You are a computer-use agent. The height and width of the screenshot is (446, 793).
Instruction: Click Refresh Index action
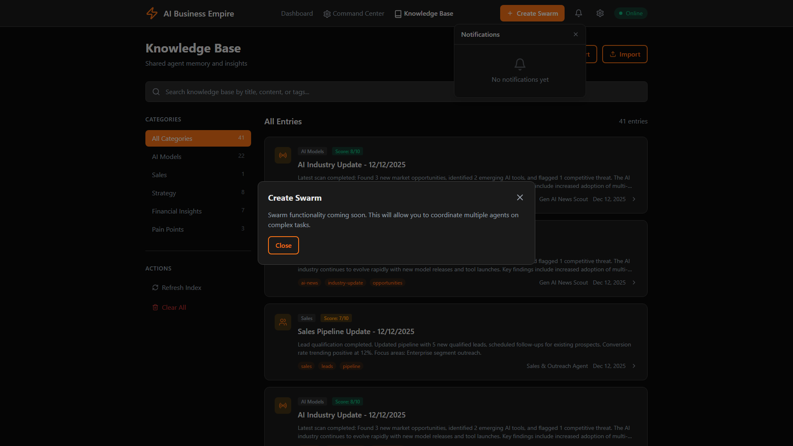(198, 287)
